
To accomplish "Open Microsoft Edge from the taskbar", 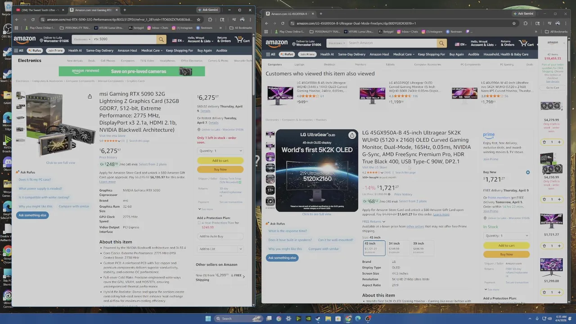I will pos(358,319).
